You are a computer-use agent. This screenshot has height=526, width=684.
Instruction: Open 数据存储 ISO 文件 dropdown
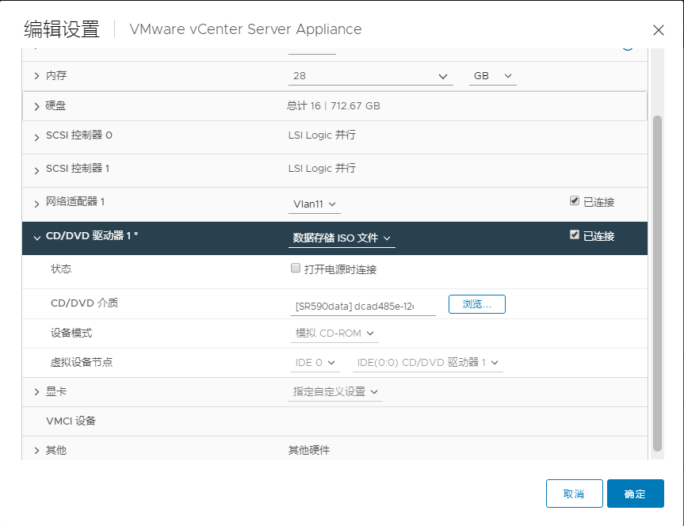[342, 238]
